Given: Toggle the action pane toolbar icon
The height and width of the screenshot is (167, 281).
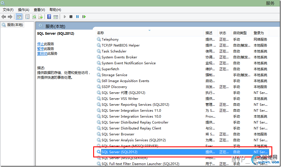Looking at the screenshot, I should (x=56, y=17).
